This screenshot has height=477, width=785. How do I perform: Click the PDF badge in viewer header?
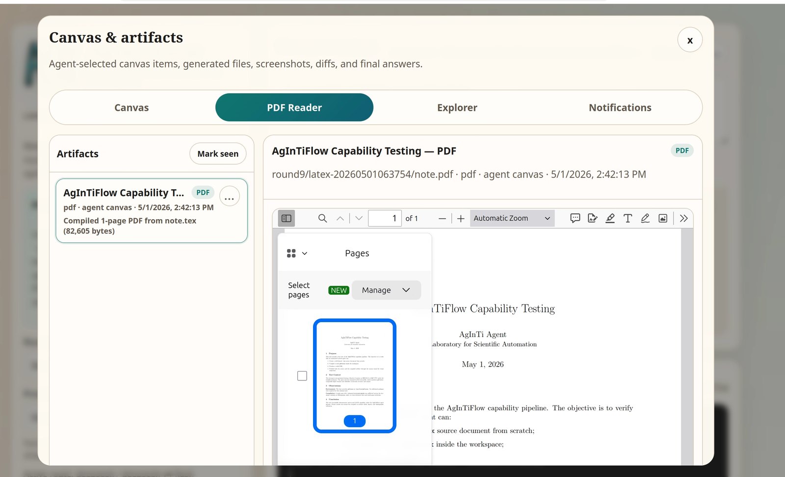pyautogui.click(x=682, y=151)
